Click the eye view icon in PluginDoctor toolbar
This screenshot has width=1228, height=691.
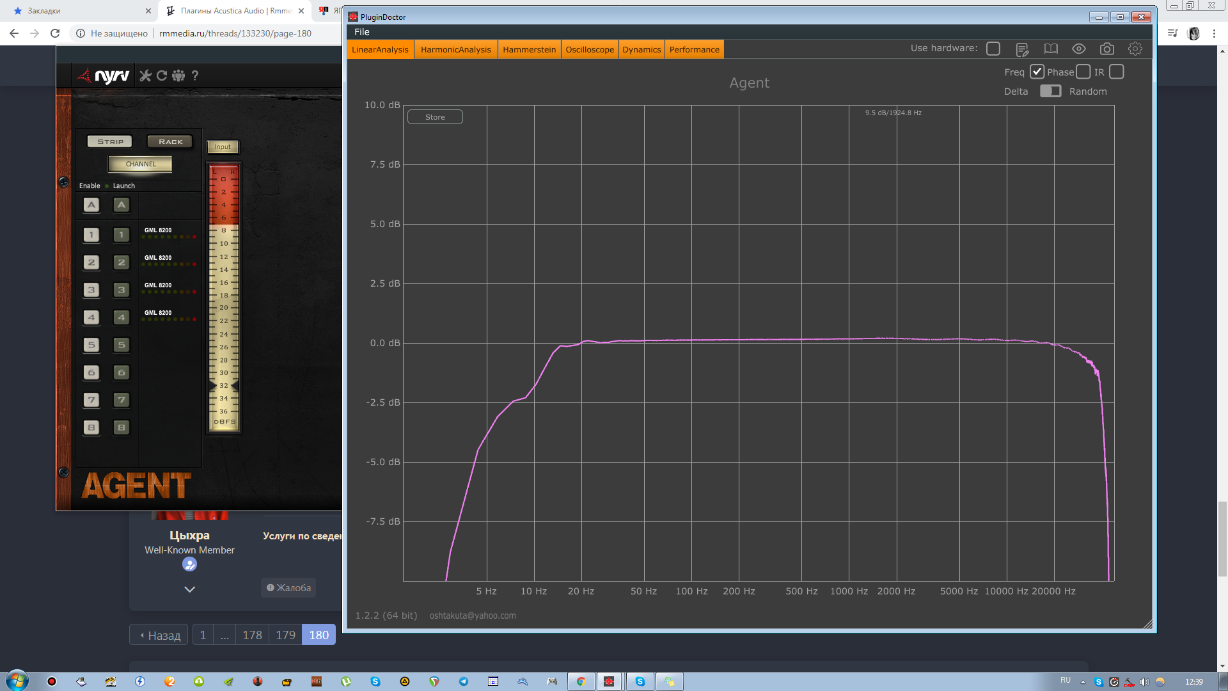(1079, 49)
